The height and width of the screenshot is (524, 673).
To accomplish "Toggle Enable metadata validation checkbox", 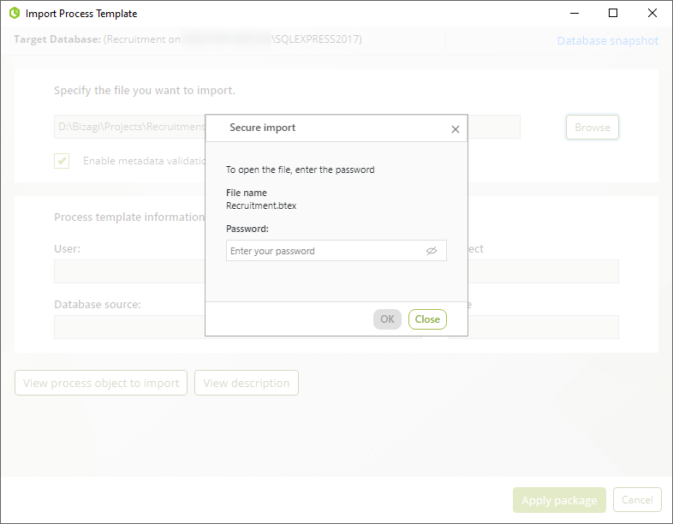I will (62, 161).
